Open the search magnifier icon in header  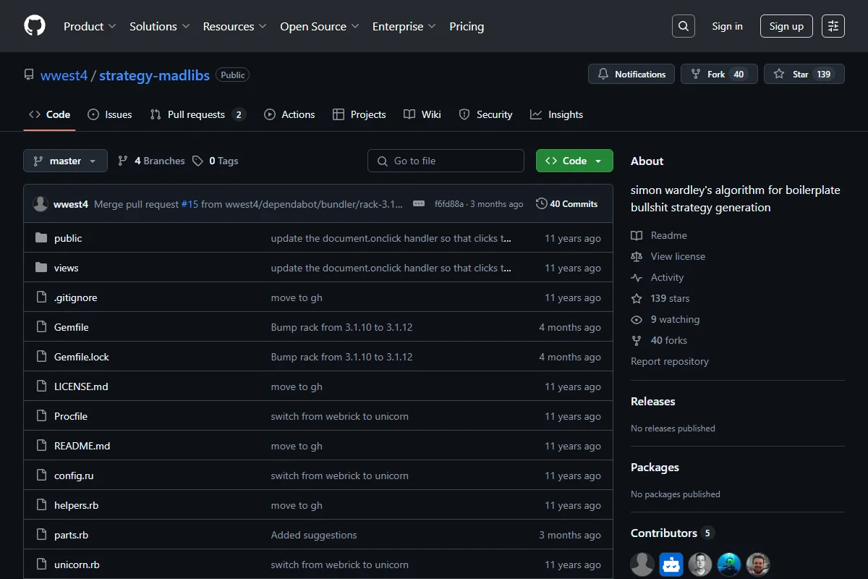coord(684,26)
